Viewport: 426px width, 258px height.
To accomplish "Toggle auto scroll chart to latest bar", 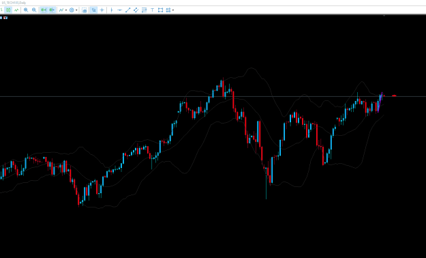I will (44, 10).
